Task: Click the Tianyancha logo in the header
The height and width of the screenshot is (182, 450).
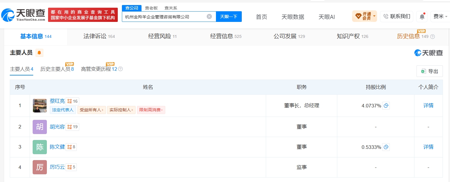Action: point(23,15)
